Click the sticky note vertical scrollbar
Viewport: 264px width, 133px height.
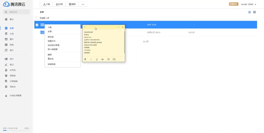pos(125,42)
